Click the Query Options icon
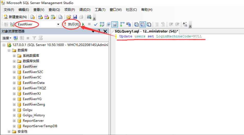244x135 pixels. click(108, 24)
